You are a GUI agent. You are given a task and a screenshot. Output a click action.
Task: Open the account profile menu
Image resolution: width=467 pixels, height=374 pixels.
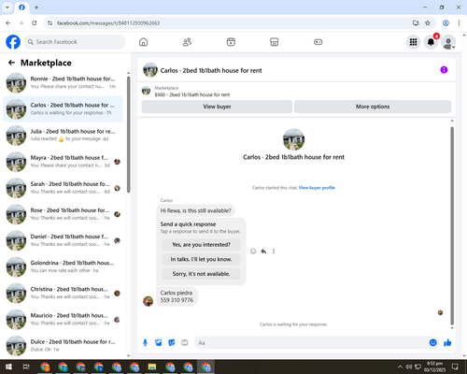pos(448,42)
